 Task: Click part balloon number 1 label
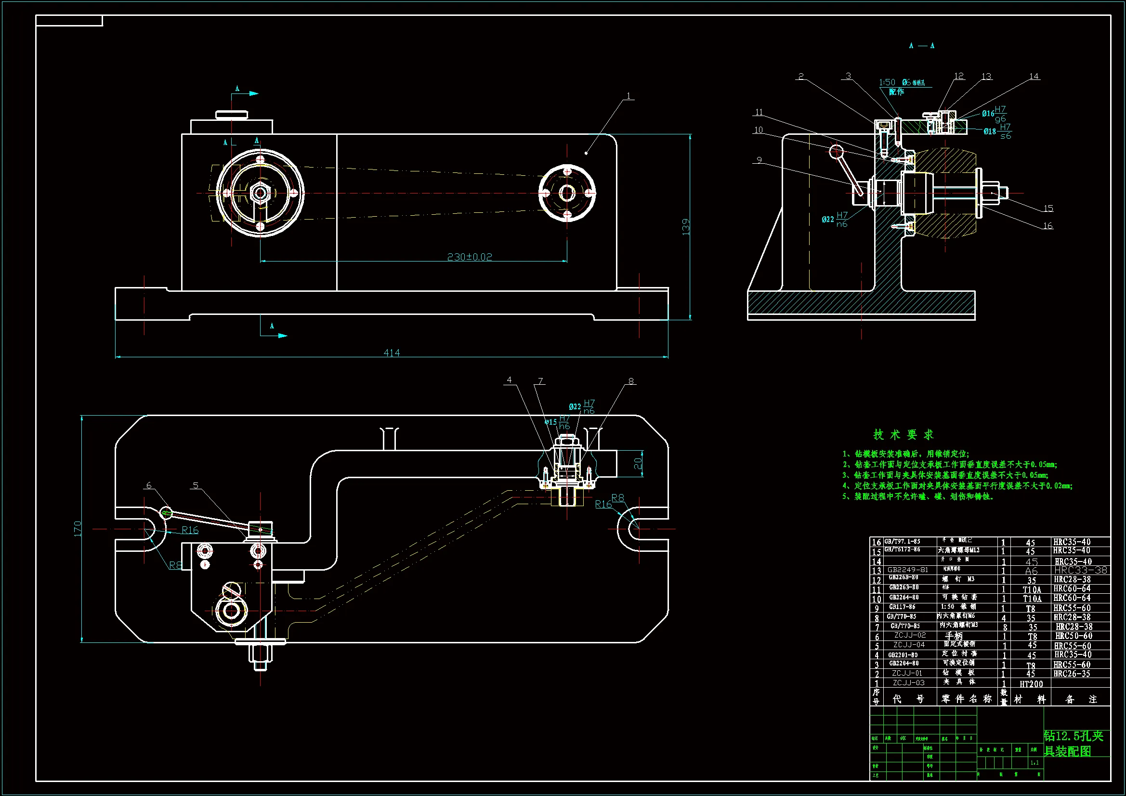pos(628,96)
